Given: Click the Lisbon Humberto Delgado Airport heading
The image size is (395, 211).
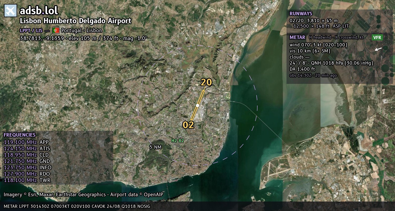Looking at the screenshot, I should (75, 21).
